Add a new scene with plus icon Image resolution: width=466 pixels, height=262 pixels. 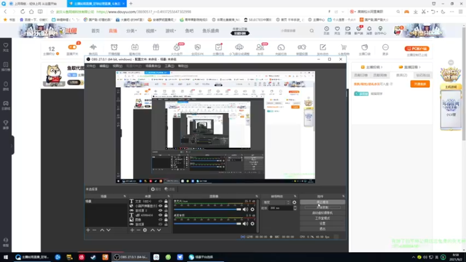point(88,230)
